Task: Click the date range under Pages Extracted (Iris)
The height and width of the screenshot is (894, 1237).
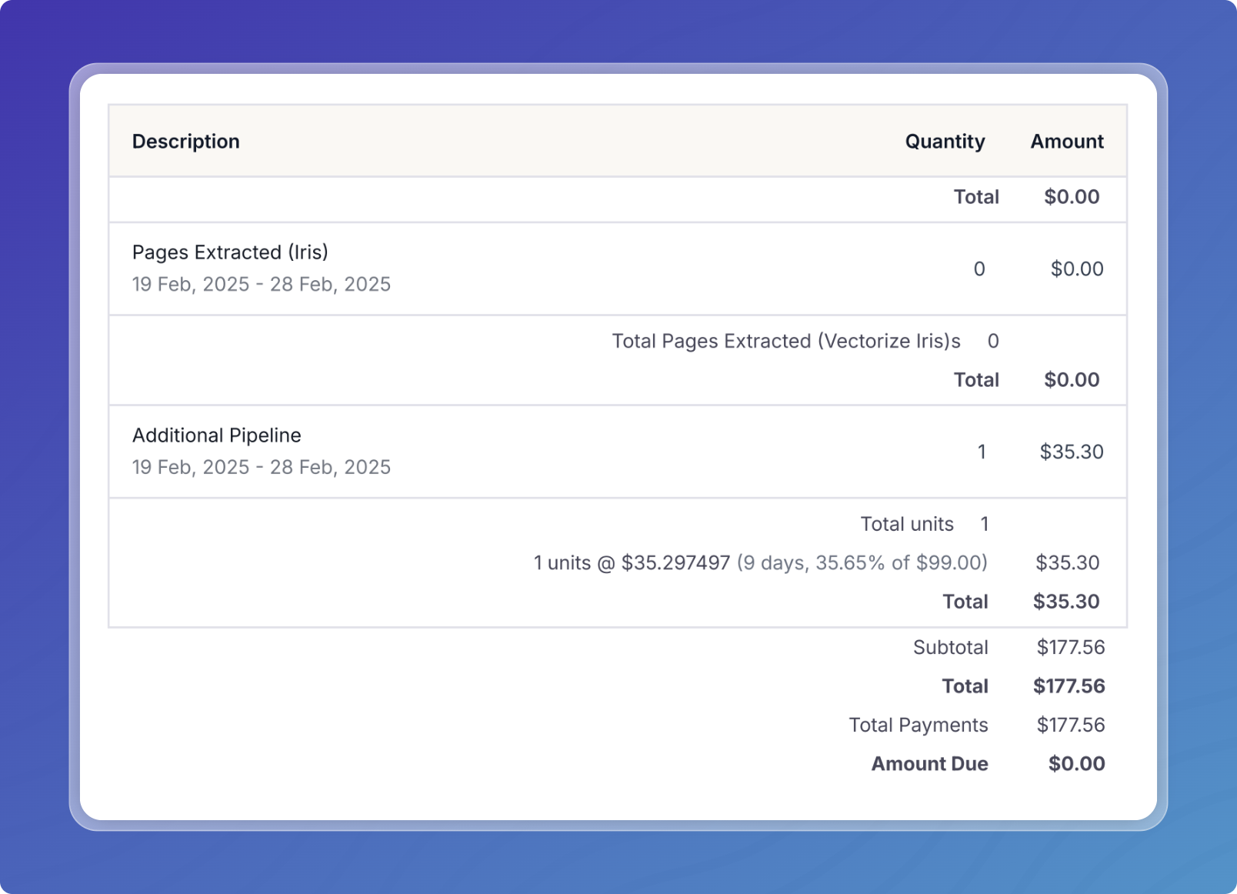Action: point(262,285)
